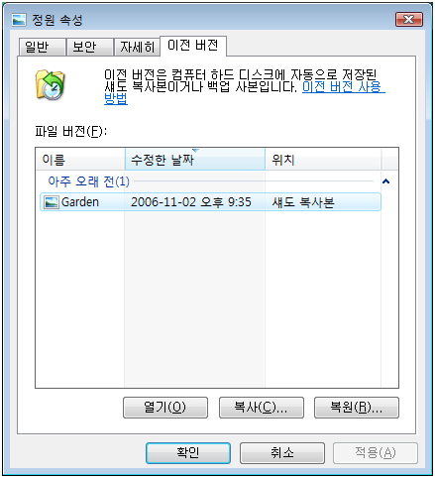Screen dimensions: 435x478
Task: Open the 자세히 tab
Action: pyautogui.click(x=137, y=47)
